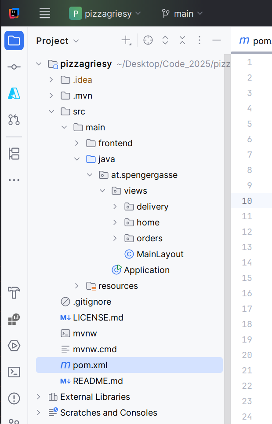Open the Pull Requests tool window
This screenshot has width=272, height=424.
(x=14, y=120)
